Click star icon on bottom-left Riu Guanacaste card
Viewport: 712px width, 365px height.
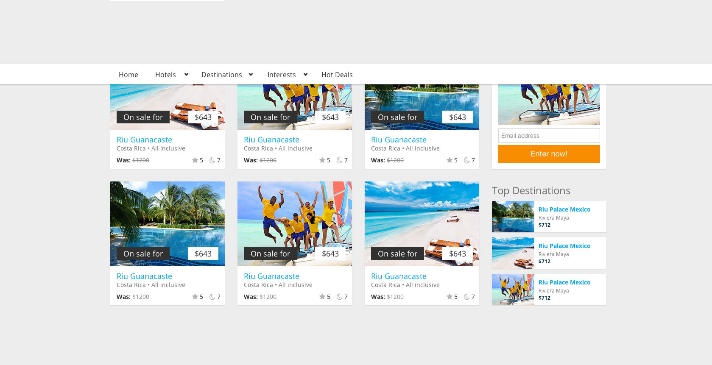(x=195, y=297)
